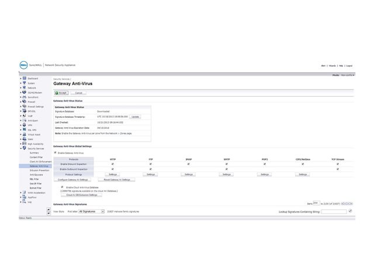Expand the Network tree arrow
374x280 pixels.
tap(21, 88)
